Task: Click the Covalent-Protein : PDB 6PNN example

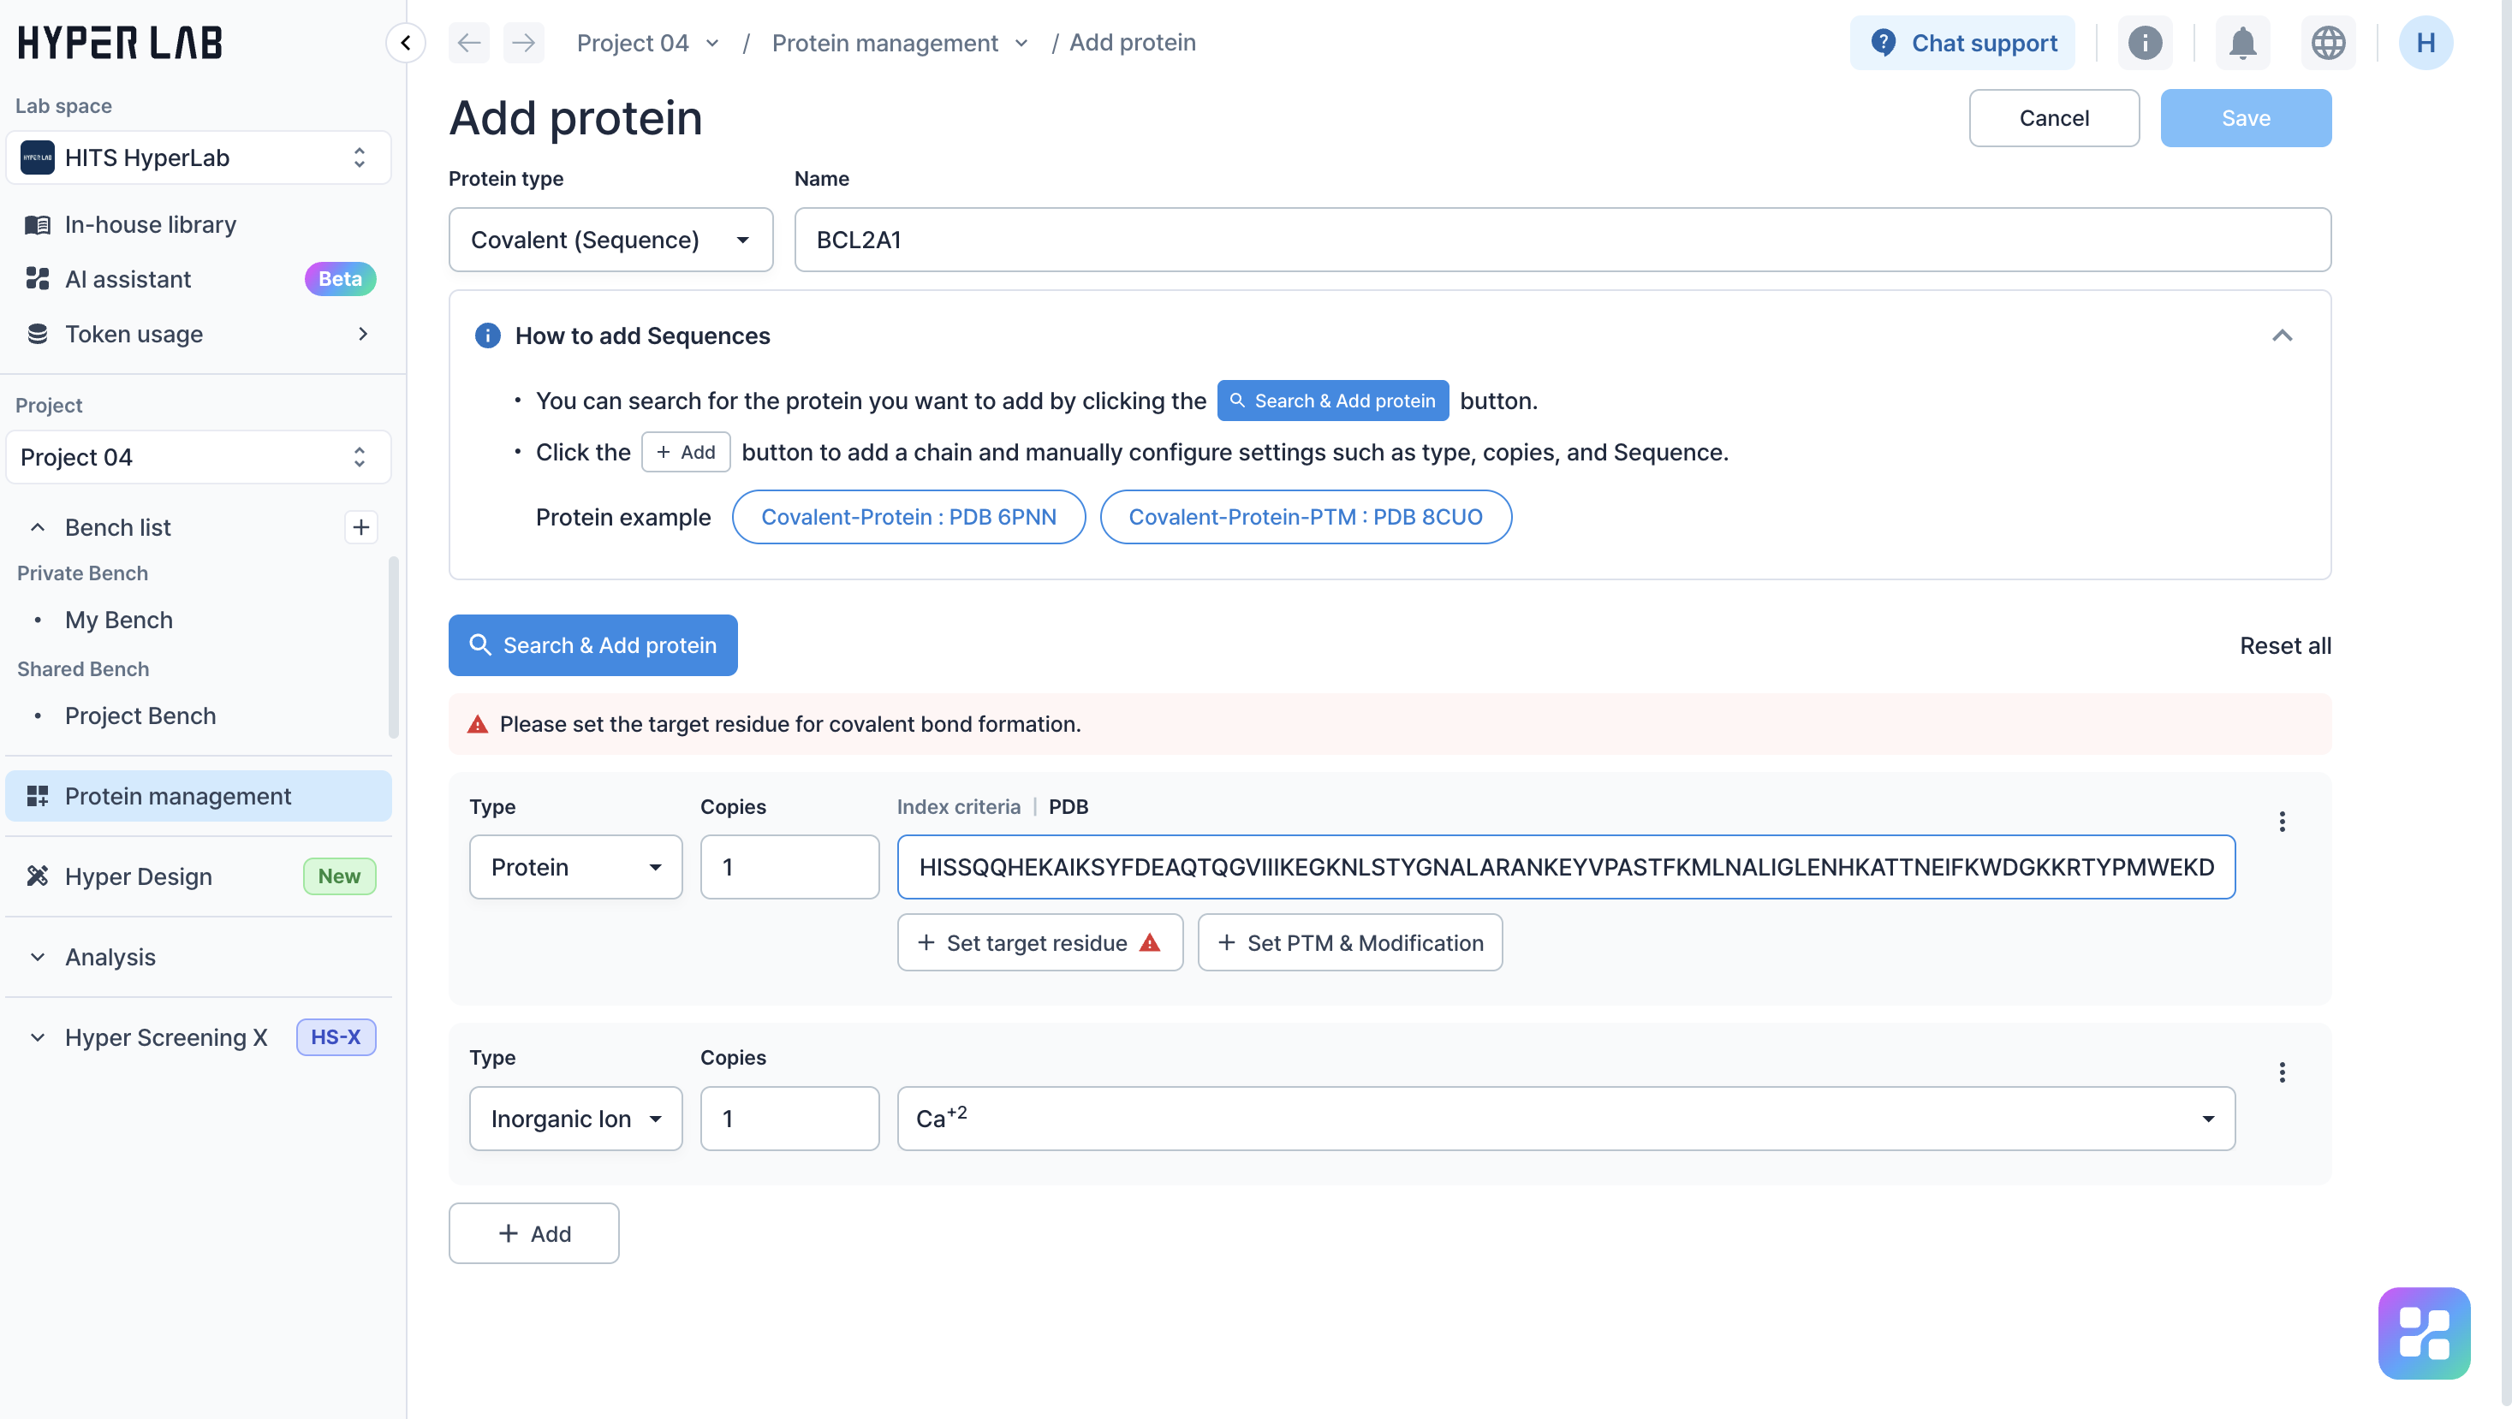Action: (908, 518)
